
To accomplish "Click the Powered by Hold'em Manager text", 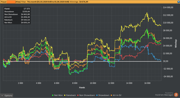I will [x=164, y=94].
